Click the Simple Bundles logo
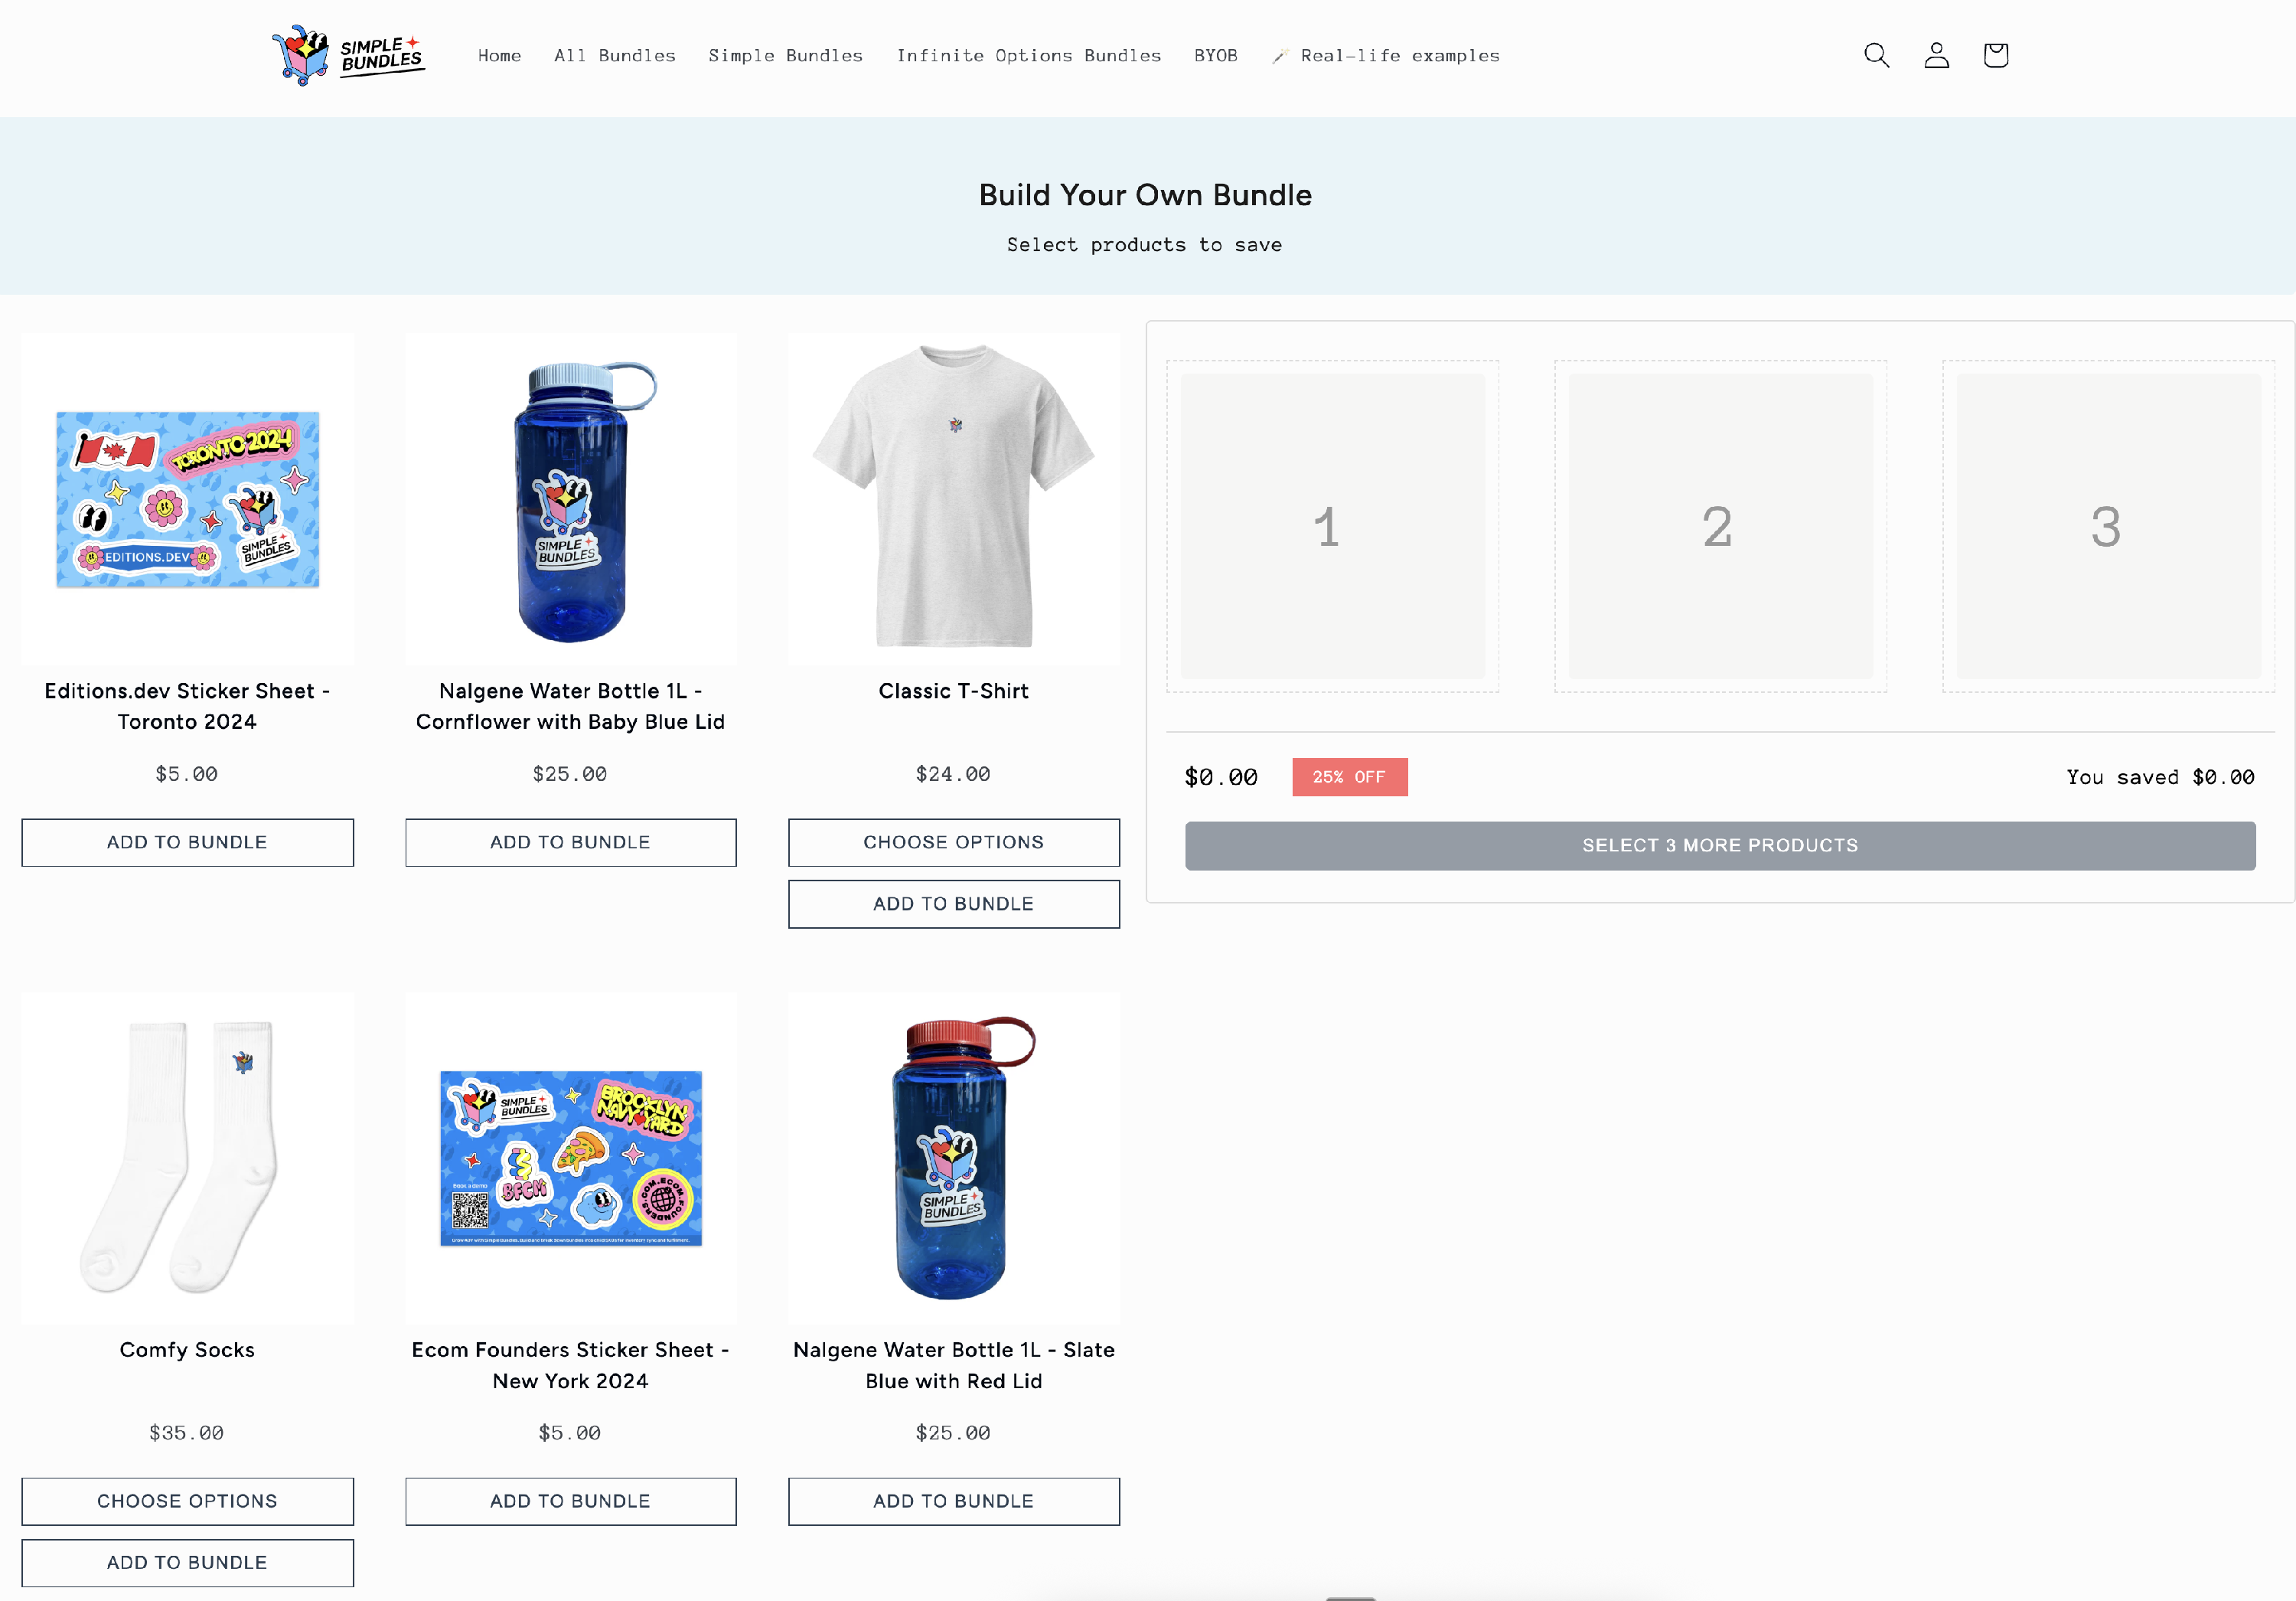The image size is (2296, 1601). (348, 55)
